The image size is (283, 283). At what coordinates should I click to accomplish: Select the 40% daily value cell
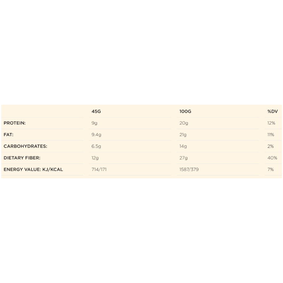click(272, 158)
